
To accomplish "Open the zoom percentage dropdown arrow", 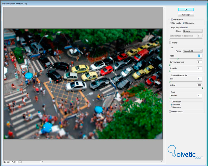I will point(20,162).
